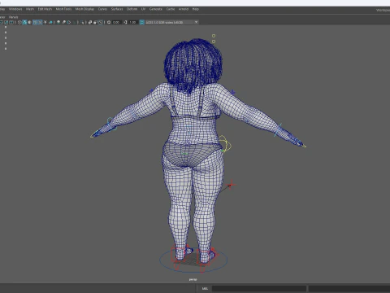Select the red locator beside the knee
The image size is (390, 293).
click(x=231, y=186)
